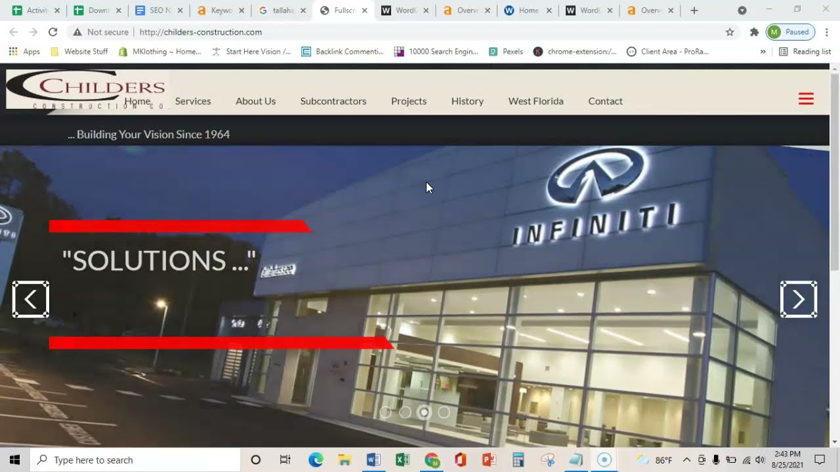Viewport: 840px width, 472px height.
Task: Open the 10000 Search Engin... bookmark
Action: coord(436,51)
